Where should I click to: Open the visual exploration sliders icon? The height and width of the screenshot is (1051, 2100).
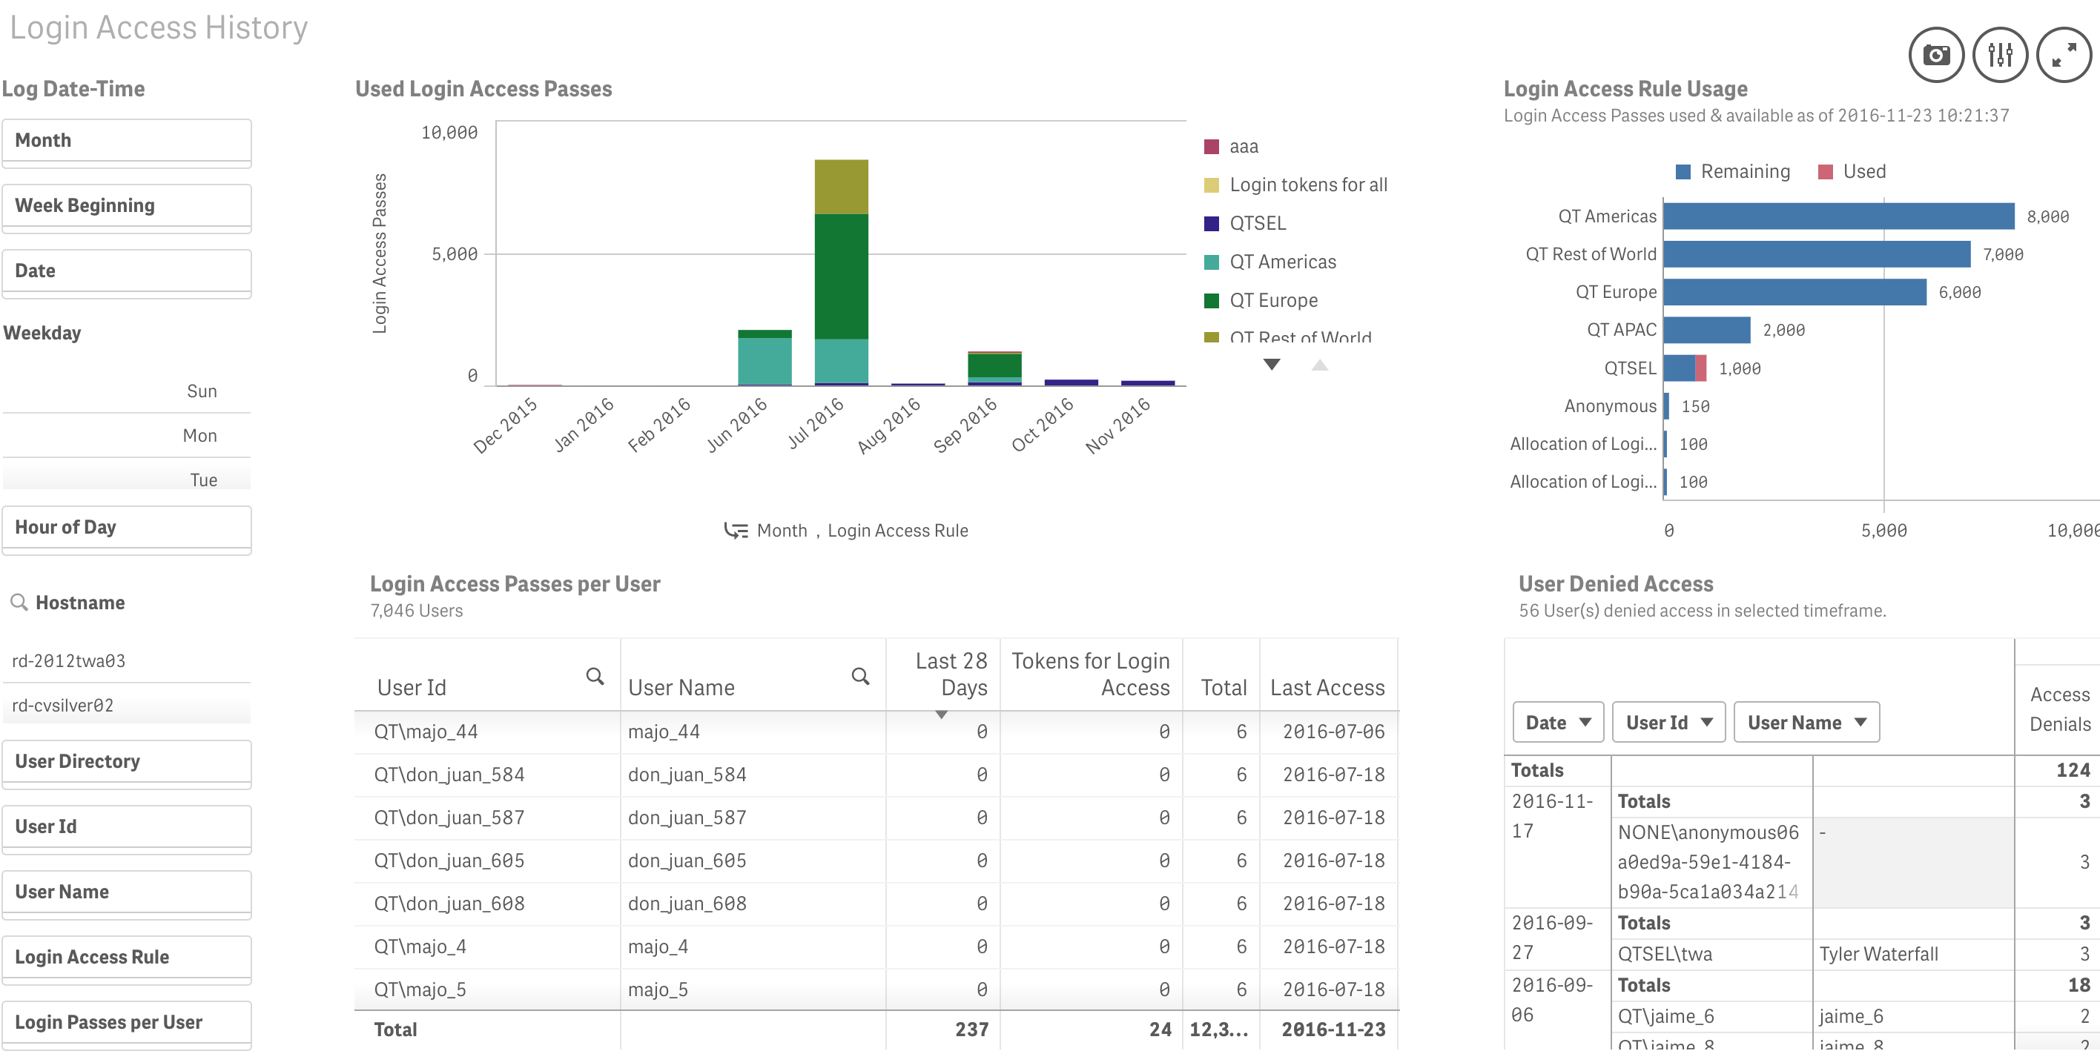point(2000,54)
